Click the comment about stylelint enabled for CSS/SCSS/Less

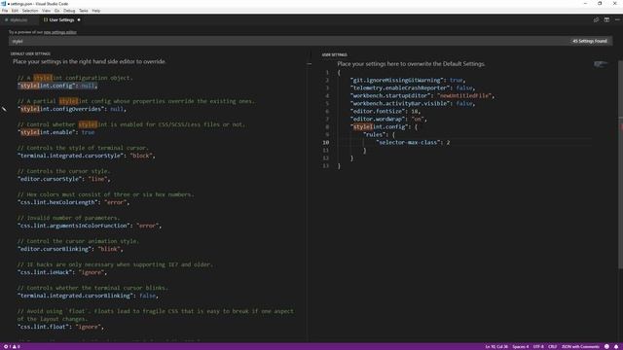(131, 124)
